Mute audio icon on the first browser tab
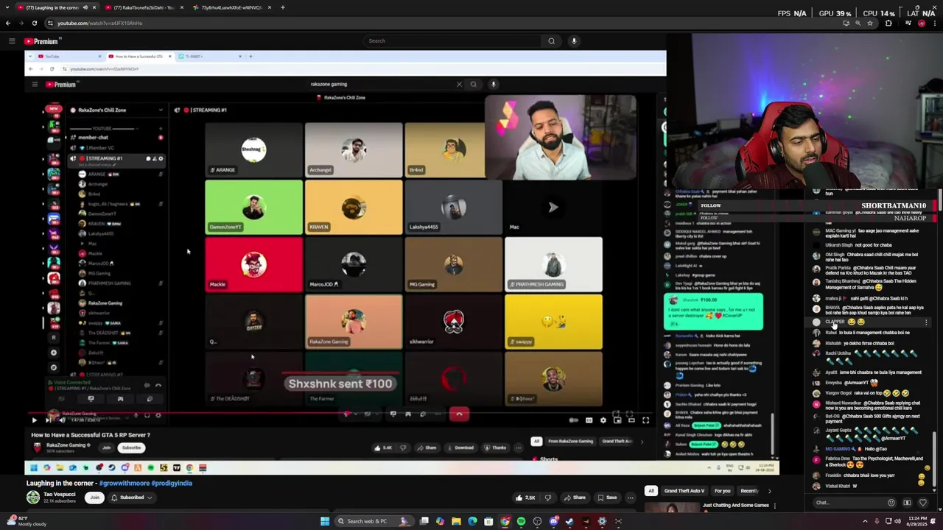This screenshot has width=943, height=530. click(85, 7)
